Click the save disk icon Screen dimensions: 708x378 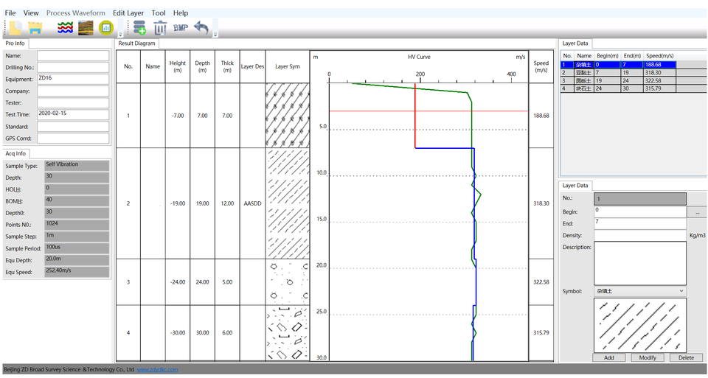pos(35,28)
